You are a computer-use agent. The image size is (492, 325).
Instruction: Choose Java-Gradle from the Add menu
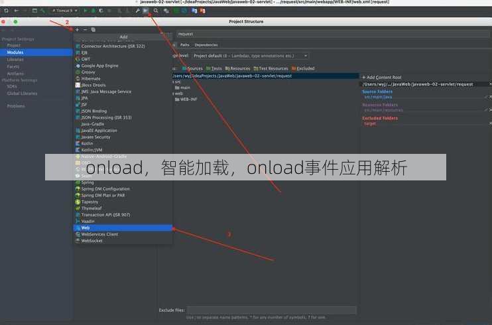[x=123, y=124]
